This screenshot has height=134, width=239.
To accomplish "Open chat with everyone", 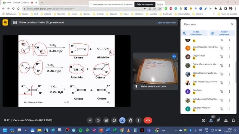I will click(x=218, y=120).
